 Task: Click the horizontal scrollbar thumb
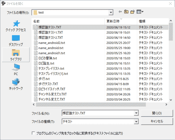pyautogui.click(x=91, y=104)
